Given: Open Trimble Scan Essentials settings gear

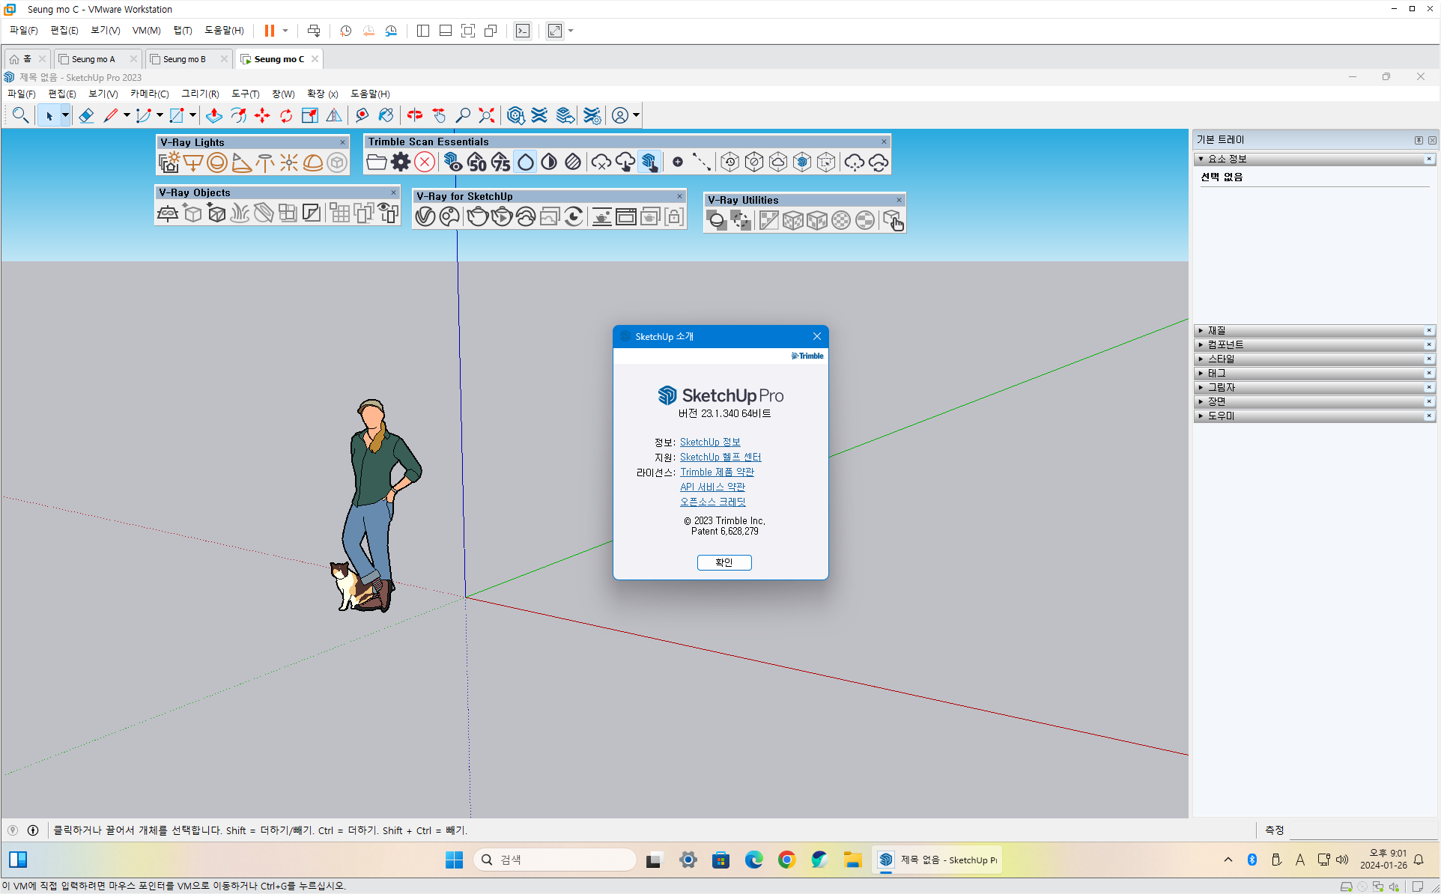Looking at the screenshot, I should (x=401, y=162).
